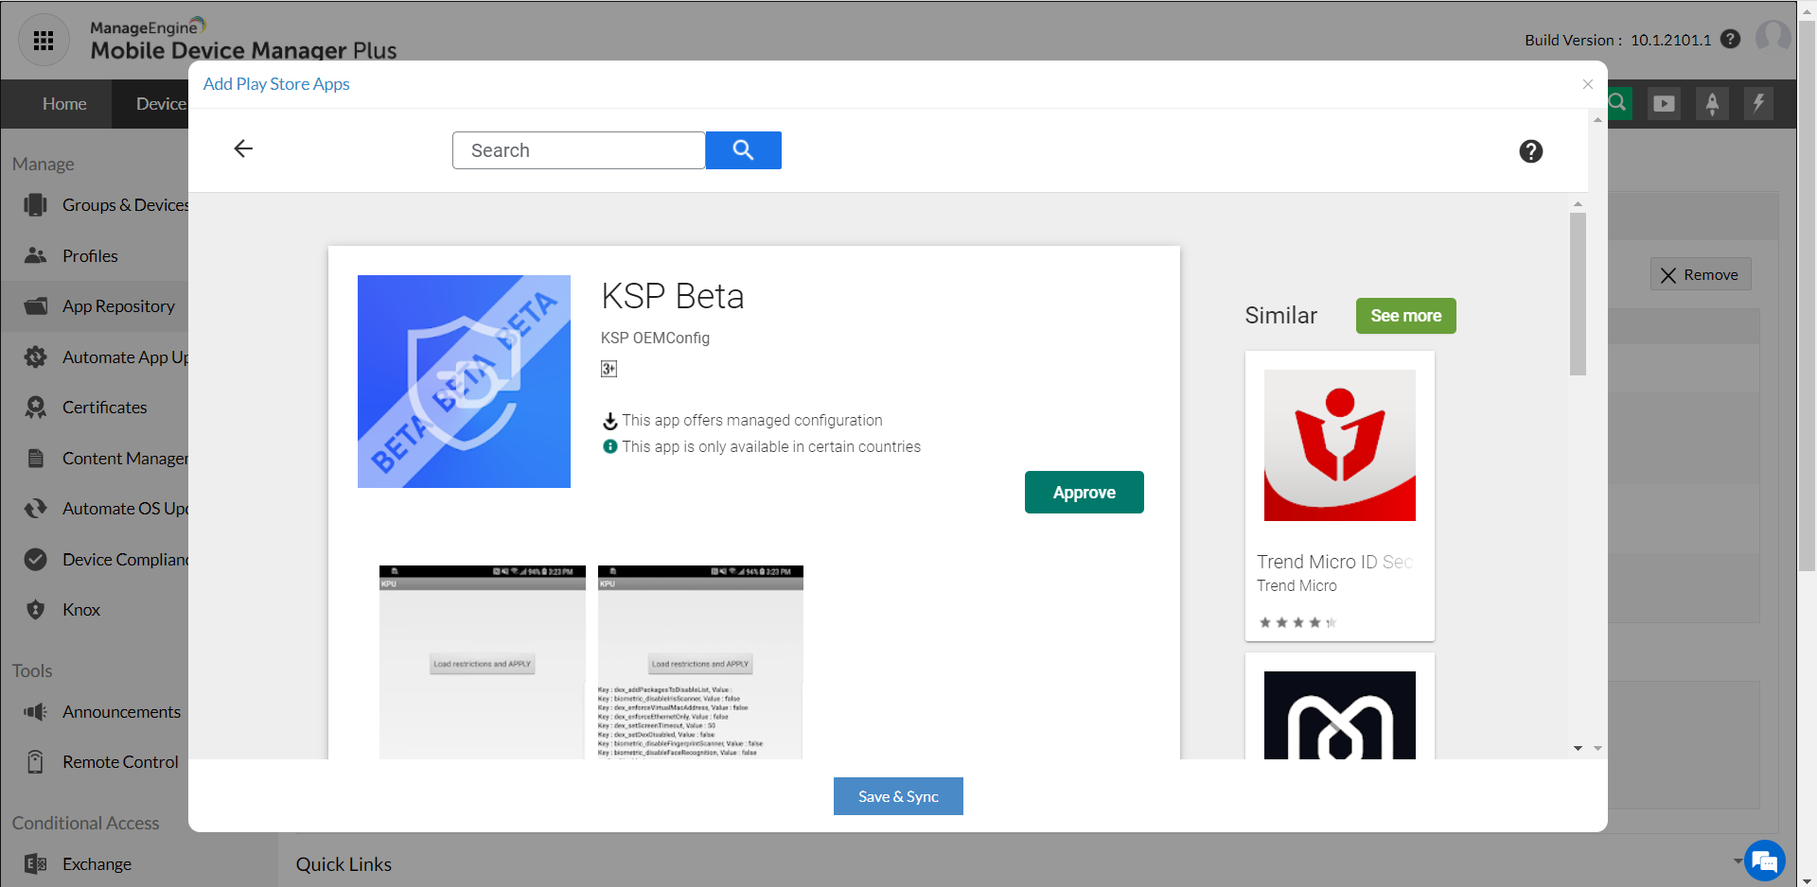Click the country availability info icon
The height and width of the screenshot is (887, 1817).
[x=610, y=446]
